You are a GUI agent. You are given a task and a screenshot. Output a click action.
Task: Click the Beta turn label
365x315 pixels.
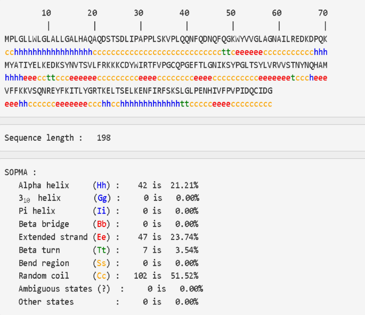click(x=39, y=250)
